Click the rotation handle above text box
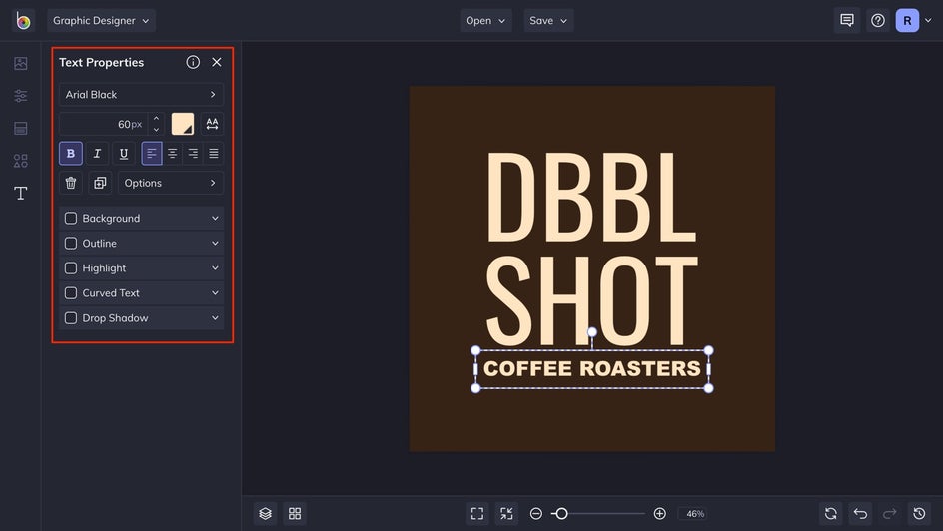This screenshot has width=943, height=531. coord(592,332)
